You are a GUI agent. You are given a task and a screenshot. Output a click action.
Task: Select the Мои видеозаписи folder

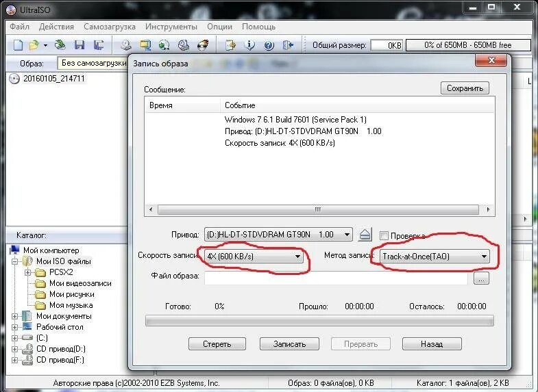[x=80, y=283]
